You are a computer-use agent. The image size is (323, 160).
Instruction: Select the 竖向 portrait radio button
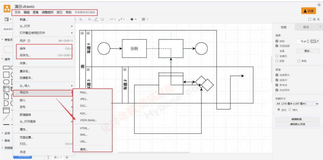(279, 109)
